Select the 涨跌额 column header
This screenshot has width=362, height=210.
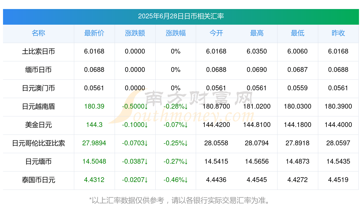[135, 33]
